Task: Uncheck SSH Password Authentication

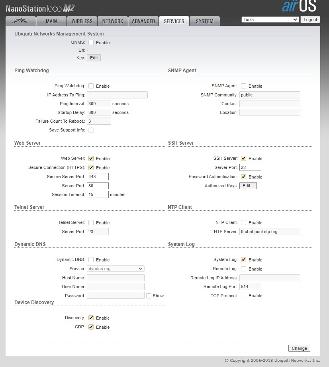Action: point(244,177)
